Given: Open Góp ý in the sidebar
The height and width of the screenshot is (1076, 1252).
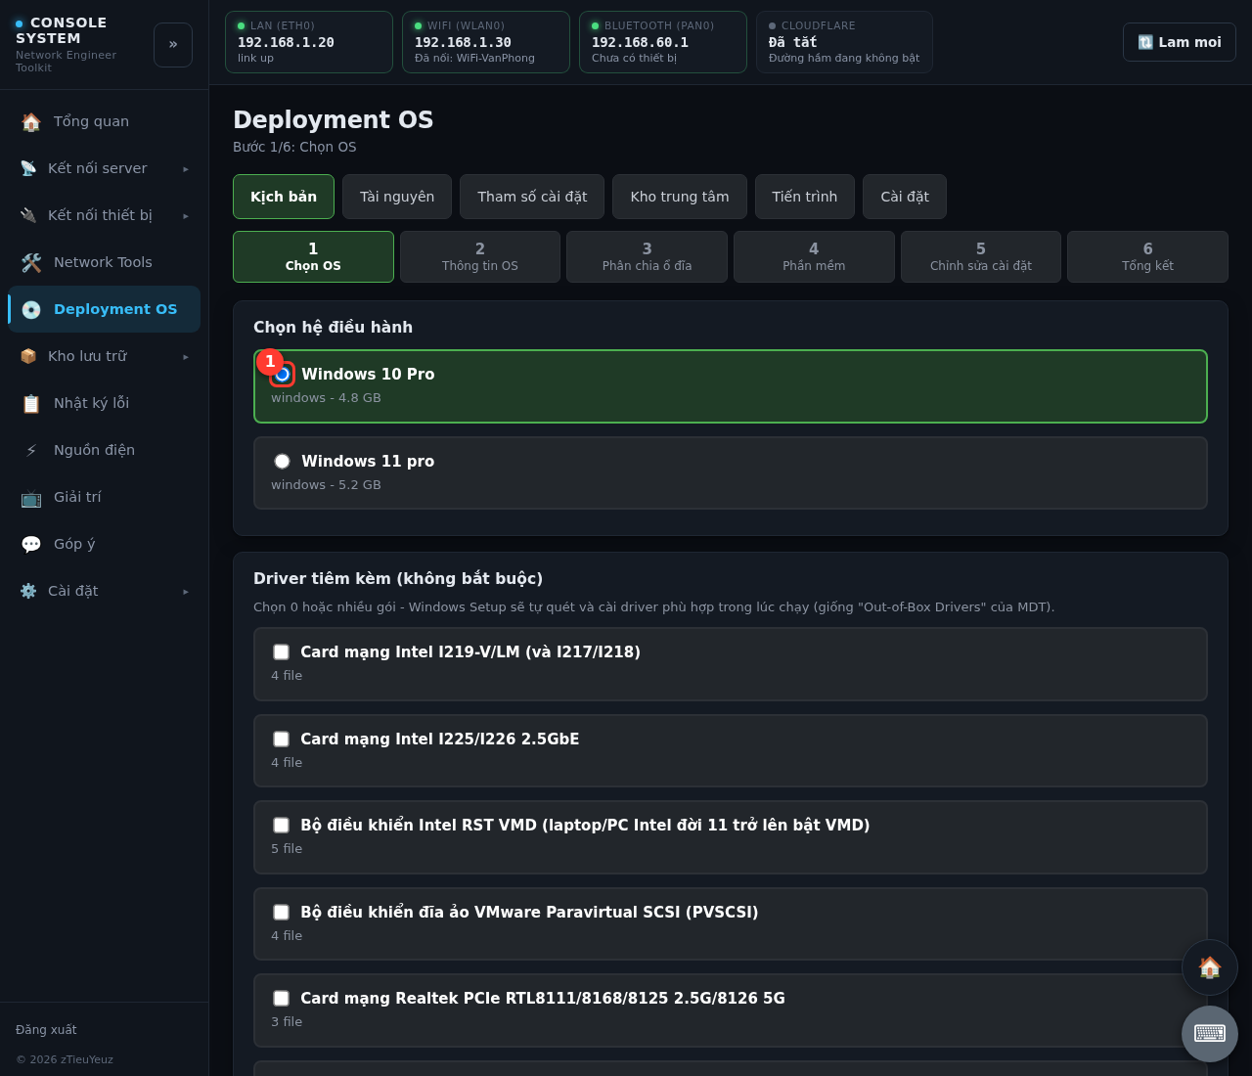Looking at the screenshot, I should 104,544.
